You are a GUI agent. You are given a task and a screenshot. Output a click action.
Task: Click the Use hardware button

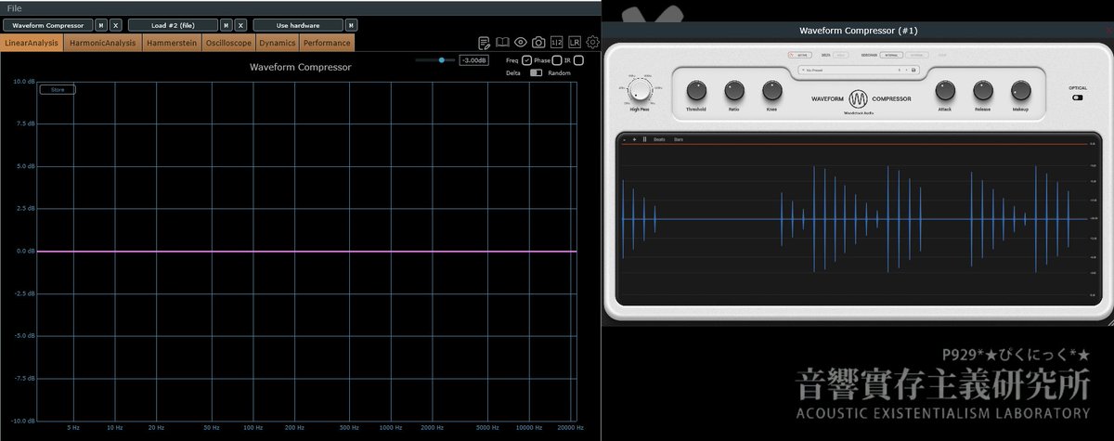point(298,25)
